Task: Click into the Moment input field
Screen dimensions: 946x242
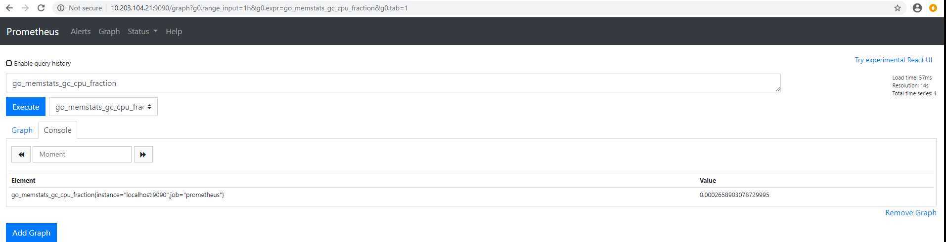Action: (x=82, y=155)
